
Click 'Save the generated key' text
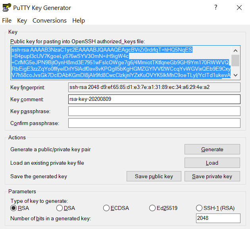coord(38,177)
